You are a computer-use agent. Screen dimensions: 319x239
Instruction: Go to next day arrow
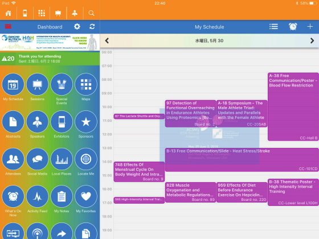pyautogui.click(x=312, y=40)
